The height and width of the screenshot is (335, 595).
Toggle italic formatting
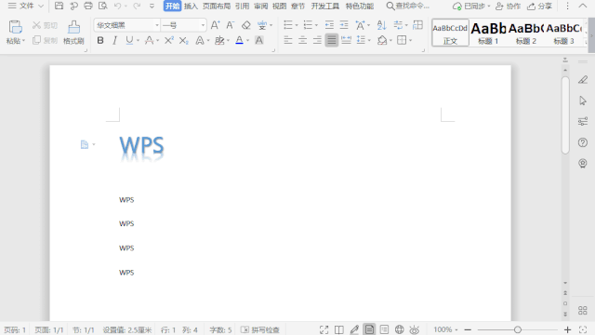click(114, 40)
